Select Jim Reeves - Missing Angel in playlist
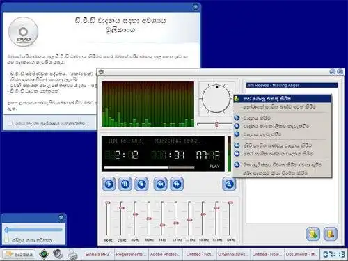This screenshot has height=261, width=348. 292,85
